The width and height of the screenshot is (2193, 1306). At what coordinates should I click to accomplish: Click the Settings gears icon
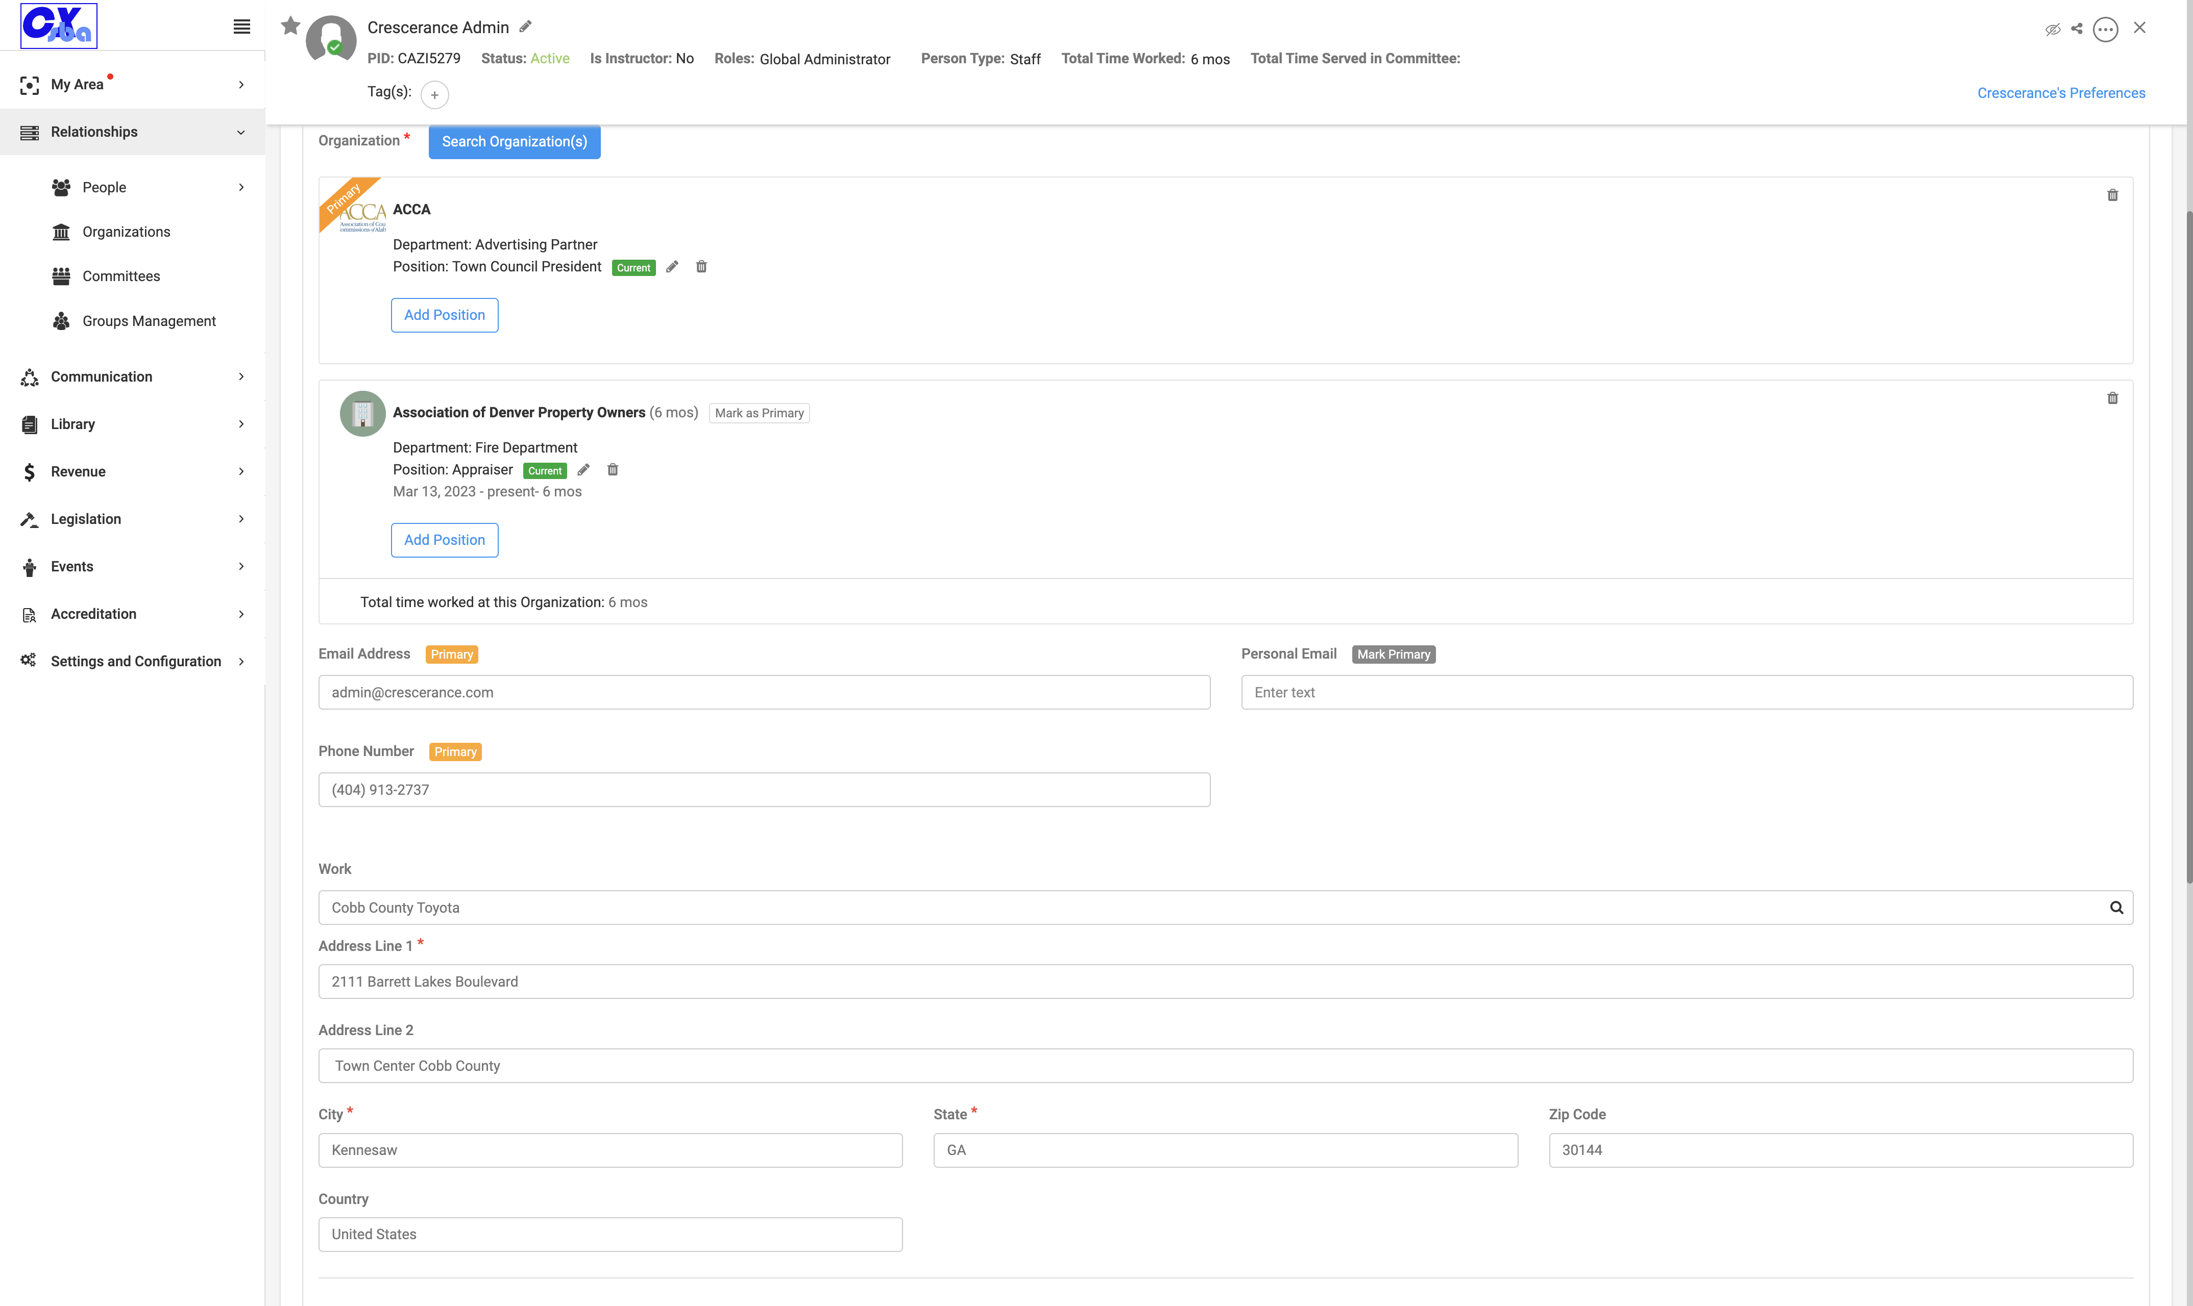pyautogui.click(x=28, y=660)
